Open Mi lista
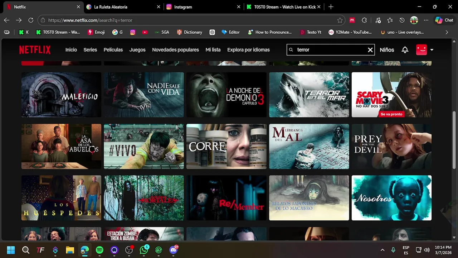This screenshot has height=258, width=458. pos(213,50)
